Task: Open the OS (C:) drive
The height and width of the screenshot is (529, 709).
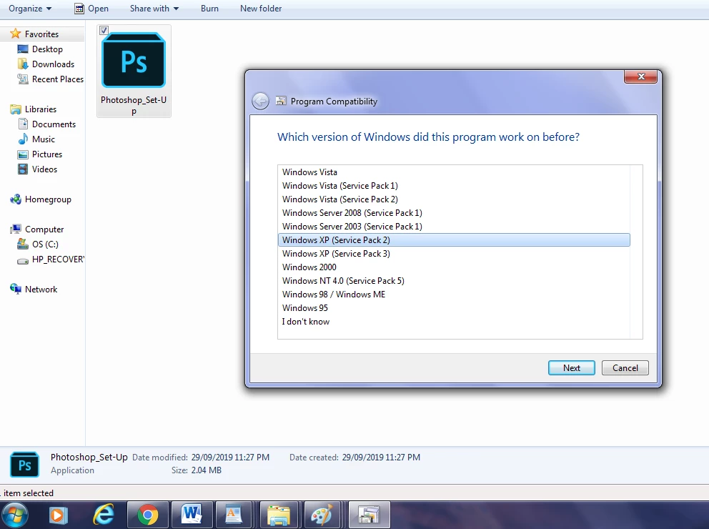Action: tap(45, 244)
